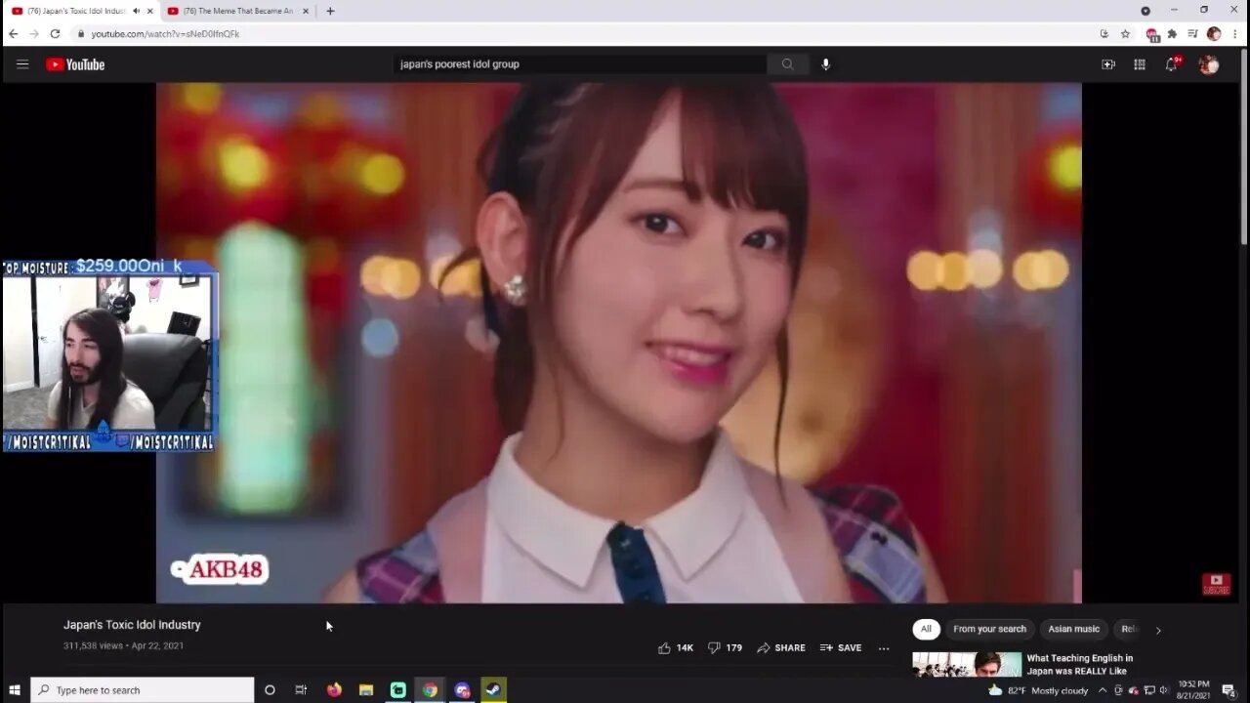The width and height of the screenshot is (1250, 703).
Task: Open the Chrome tab search dropdown
Action: click(1146, 11)
